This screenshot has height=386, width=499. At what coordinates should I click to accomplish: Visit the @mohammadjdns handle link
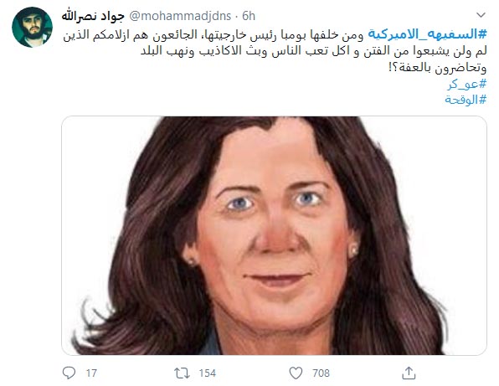180,16
